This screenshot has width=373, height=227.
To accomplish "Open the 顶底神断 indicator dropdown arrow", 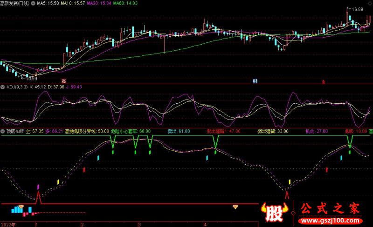I will (x=3, y=131).
